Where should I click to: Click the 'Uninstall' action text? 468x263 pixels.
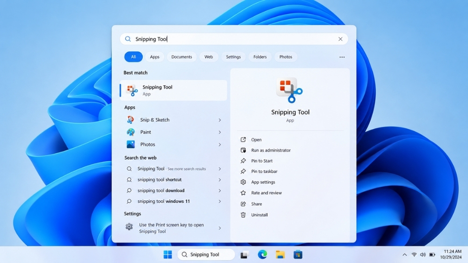[x=259, y=215]
